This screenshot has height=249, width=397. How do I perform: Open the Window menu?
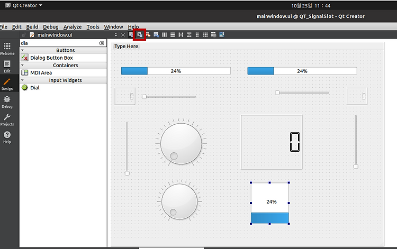113,27
